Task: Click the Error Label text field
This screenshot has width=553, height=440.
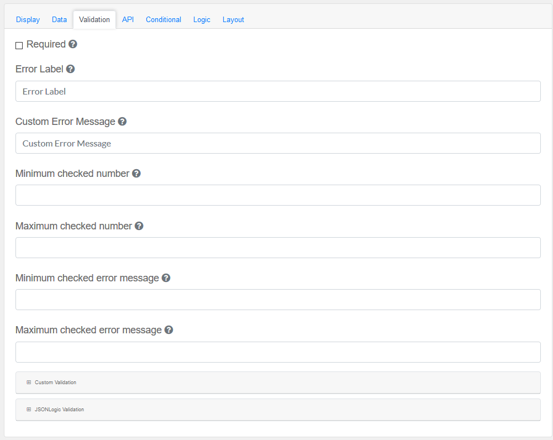Action: 278,91
